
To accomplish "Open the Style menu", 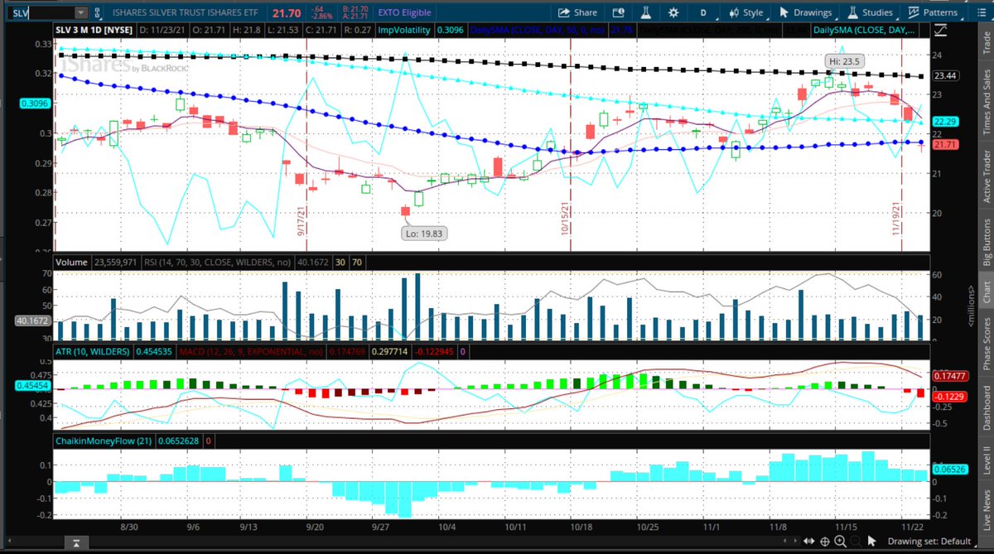I will (745, 12).
